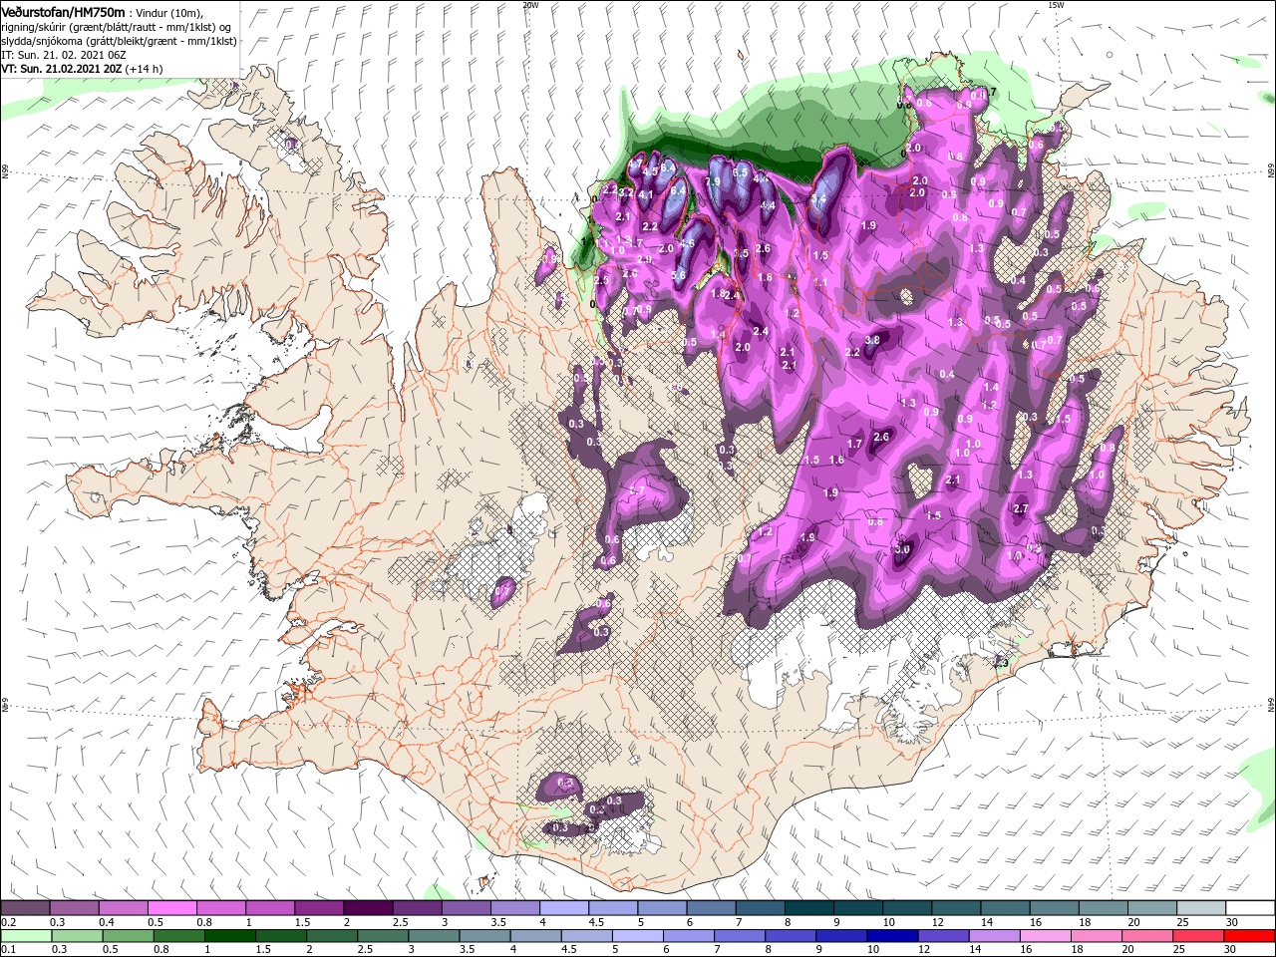This screenshot has height=957, width=1276.
Task: Click the 7.9 snowfall value on the map
Action: coord(713,182)
